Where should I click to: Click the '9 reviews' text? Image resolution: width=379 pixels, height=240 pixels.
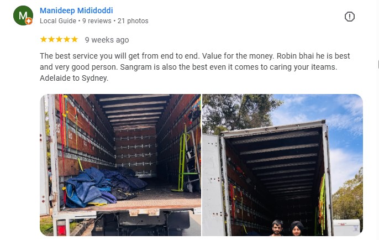(x=97, y=21)
